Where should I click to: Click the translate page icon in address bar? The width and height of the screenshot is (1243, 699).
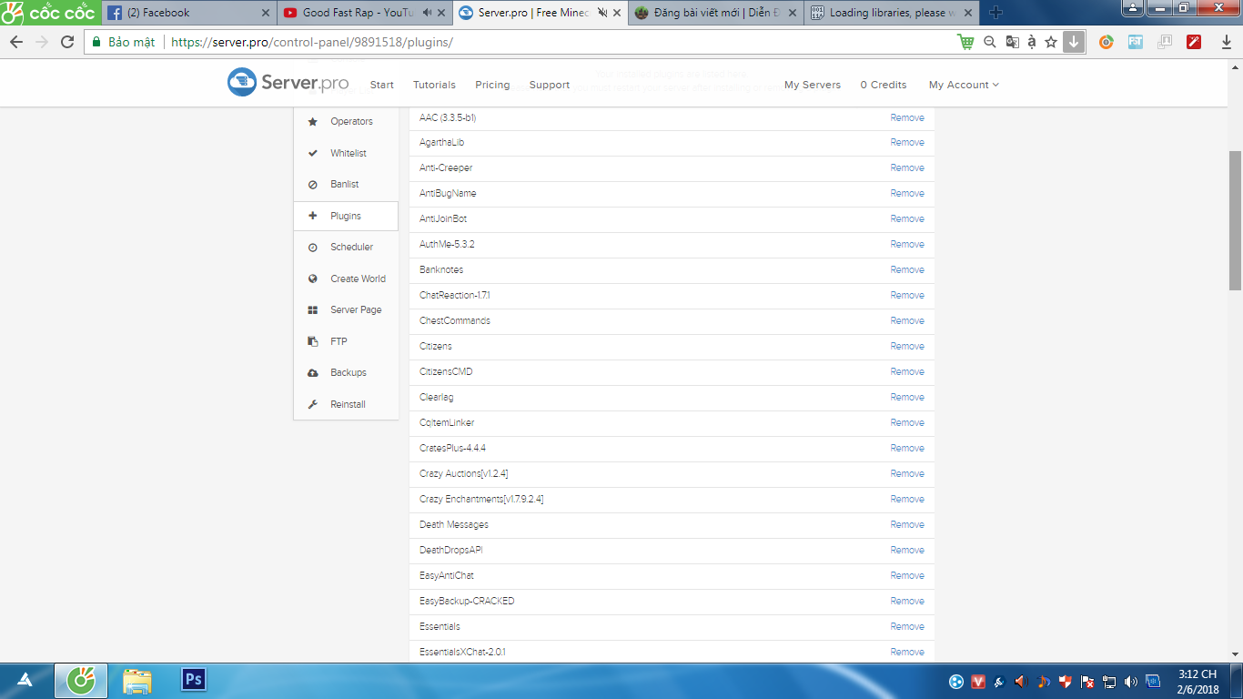(x=1011, y=42)
